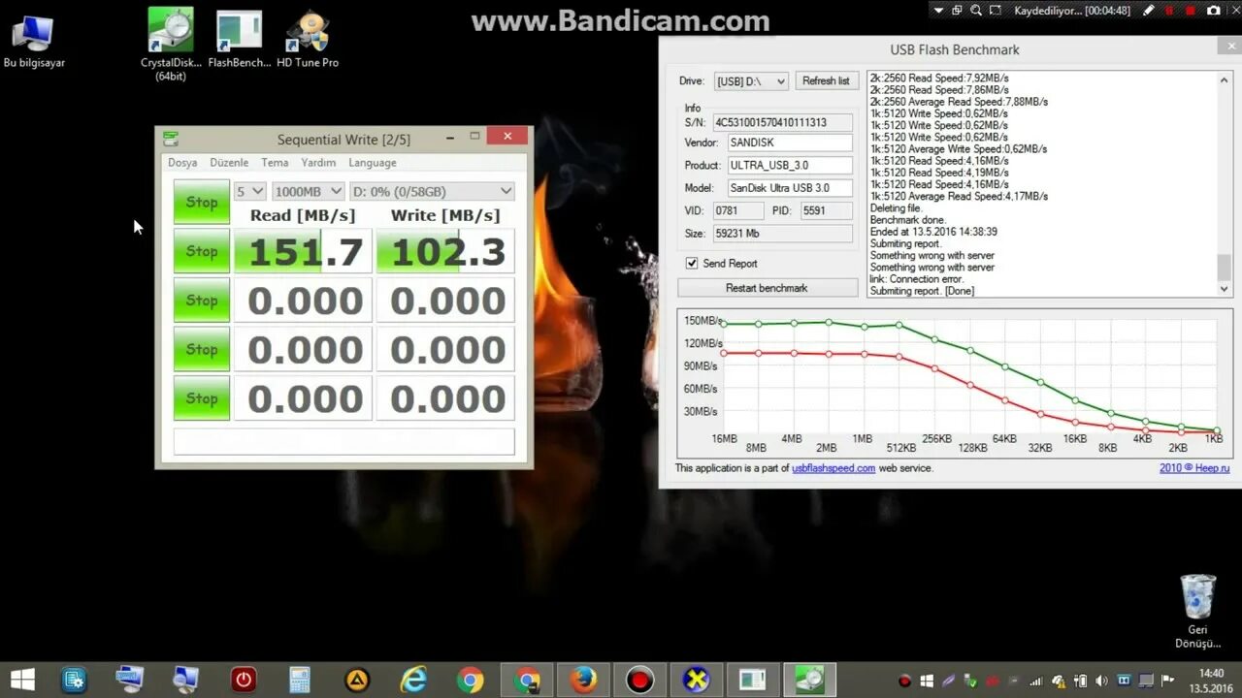Click the Size field showing 59231 Mb
1242x698 pixels.
[782, 234]
